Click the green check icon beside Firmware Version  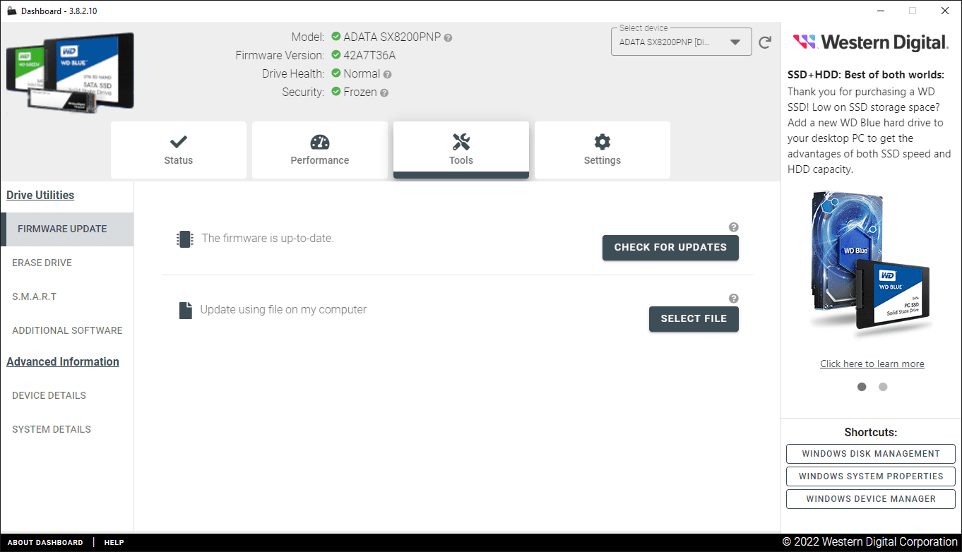(336, 55)
